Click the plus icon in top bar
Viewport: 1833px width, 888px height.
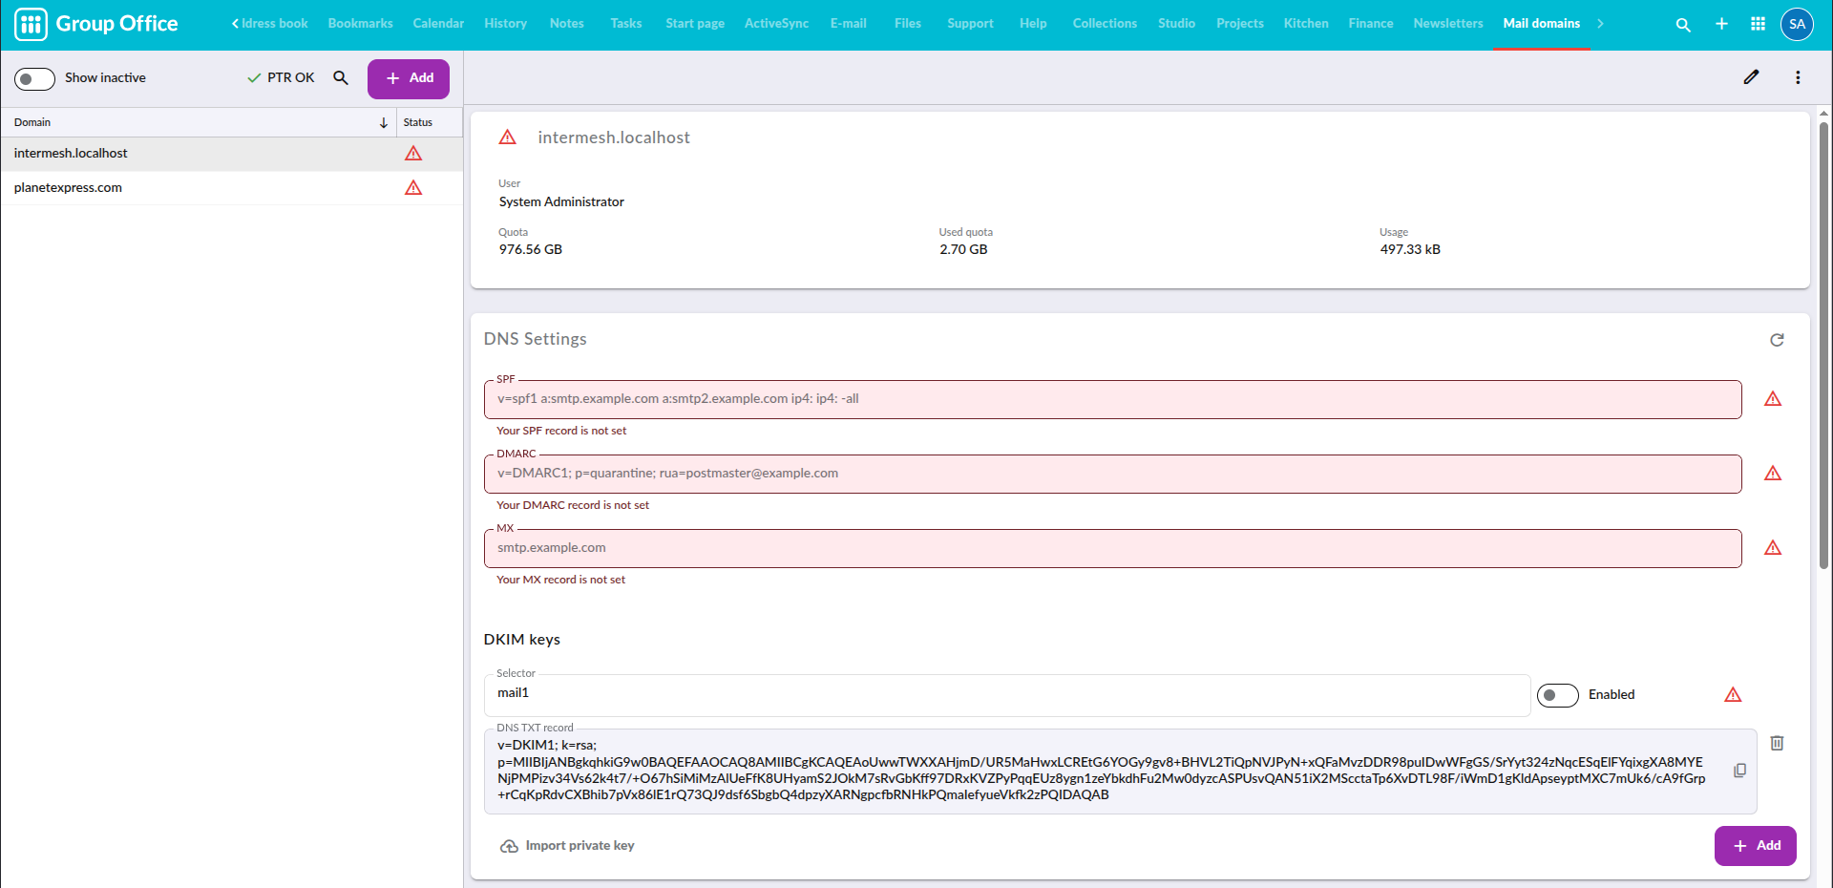tap(1721, 24)
